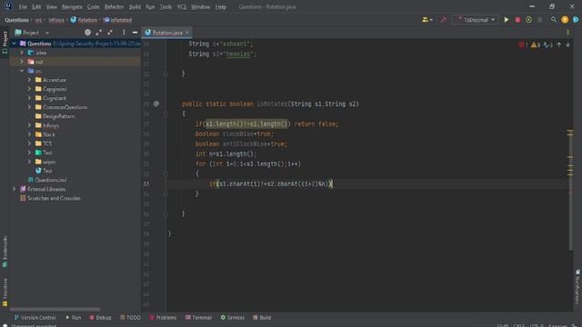Image resolution: width=582 pixels, height=327 pixels.
Task: Collapse All in the Project panel
Action: tap(110, 33)
